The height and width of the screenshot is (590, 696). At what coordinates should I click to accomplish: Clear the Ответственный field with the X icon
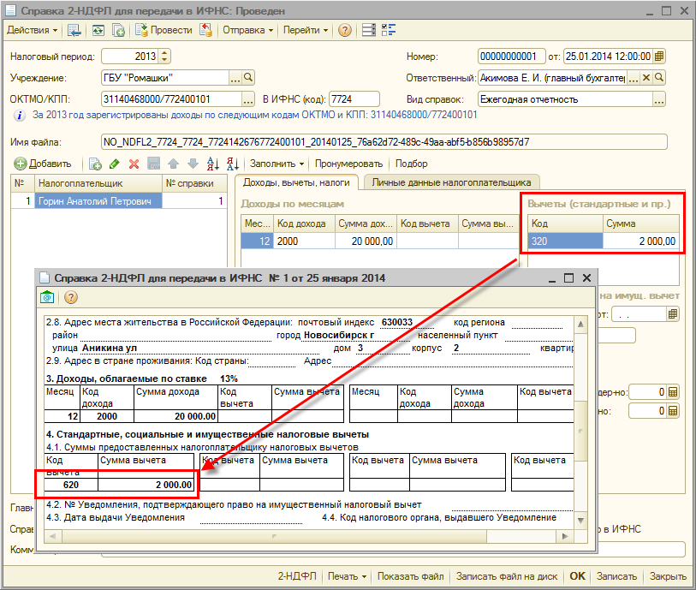[x=647, y=77]
